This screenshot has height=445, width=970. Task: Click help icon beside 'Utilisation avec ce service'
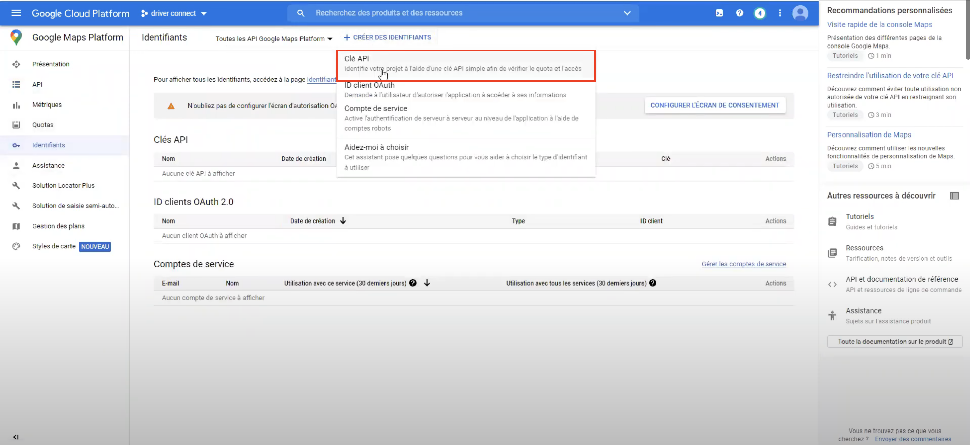point(413,283)
